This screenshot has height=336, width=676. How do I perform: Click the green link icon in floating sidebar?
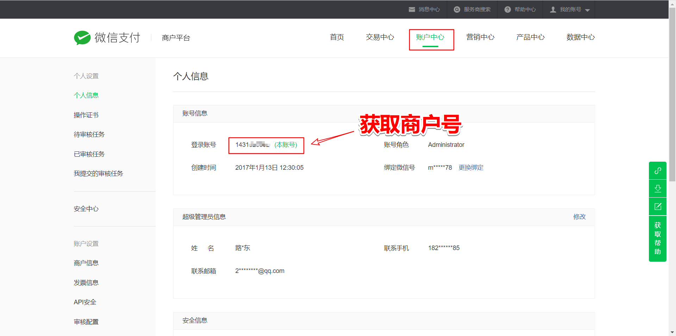tap(658, 170)
